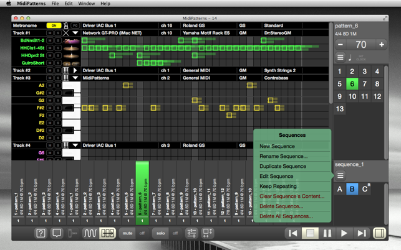Collapse Track #4 using its triangle
401x250 pixels.
[75, 145]
